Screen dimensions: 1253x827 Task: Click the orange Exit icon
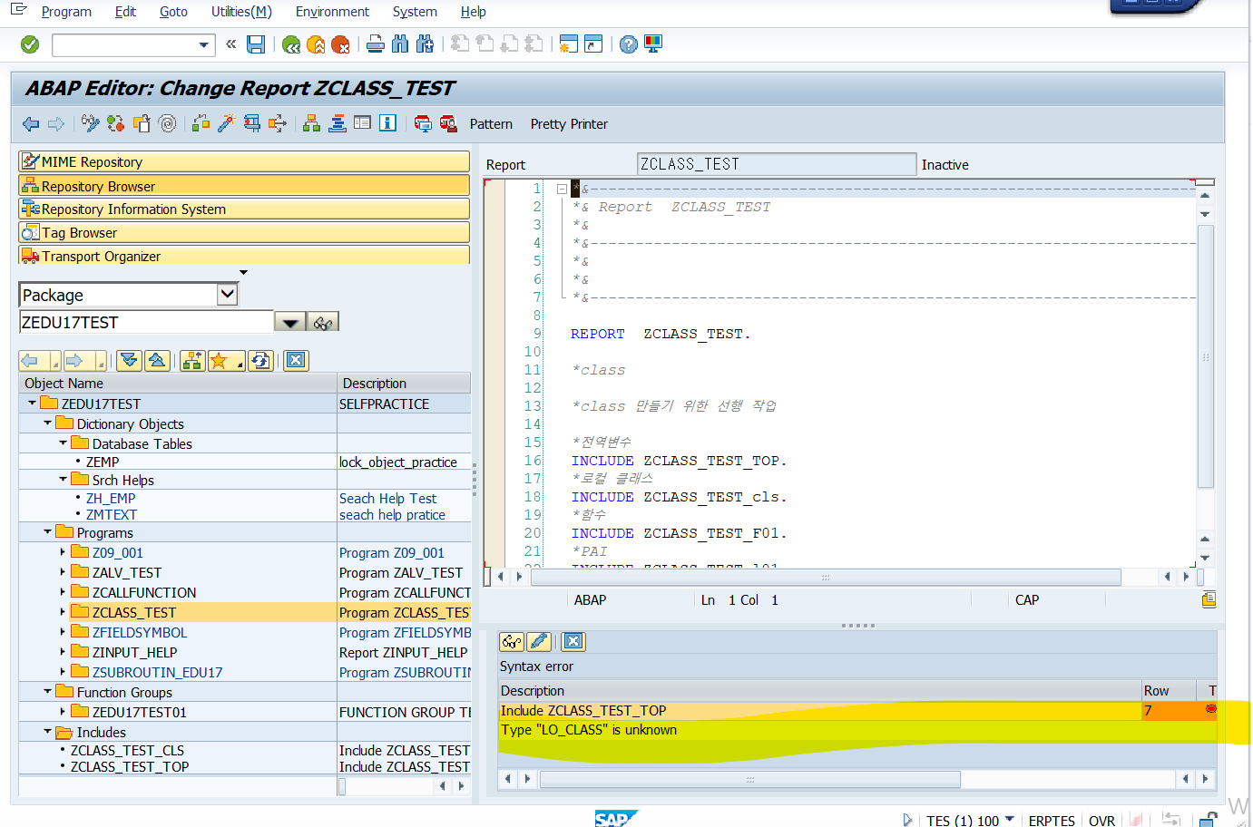(316, 44)
